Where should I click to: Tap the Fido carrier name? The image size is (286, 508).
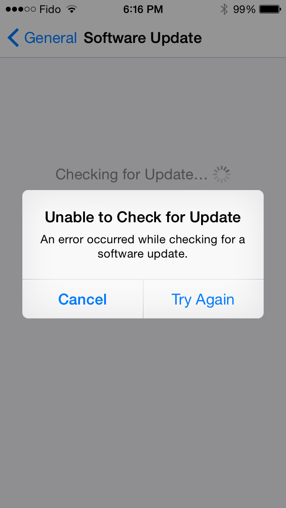tap(50, 9)
